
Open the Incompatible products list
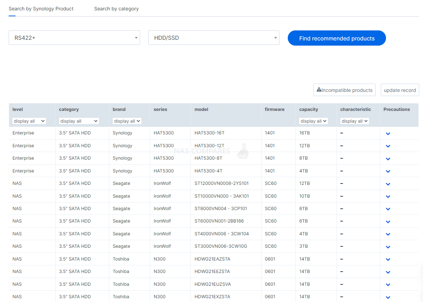coord(344,90)
